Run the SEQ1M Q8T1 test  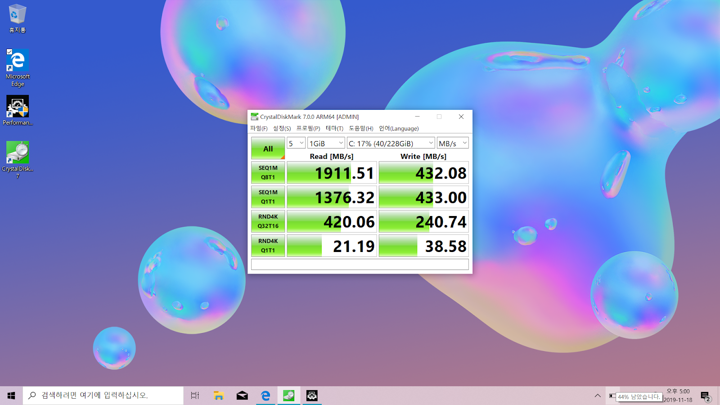[x=268, y=172]
